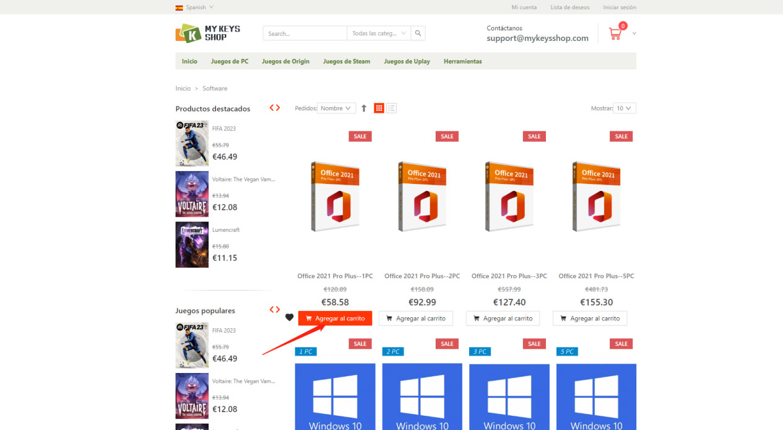
Task: Open the Inicio menu item
Action: (x=189, y=61)
